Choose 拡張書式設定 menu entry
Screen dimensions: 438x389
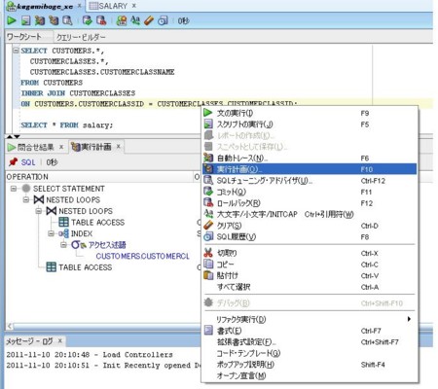(x=310, y=342)
